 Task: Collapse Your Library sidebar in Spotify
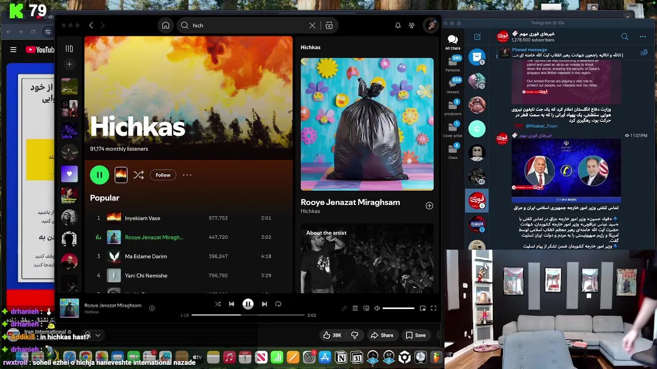click(x=69, y=49)
